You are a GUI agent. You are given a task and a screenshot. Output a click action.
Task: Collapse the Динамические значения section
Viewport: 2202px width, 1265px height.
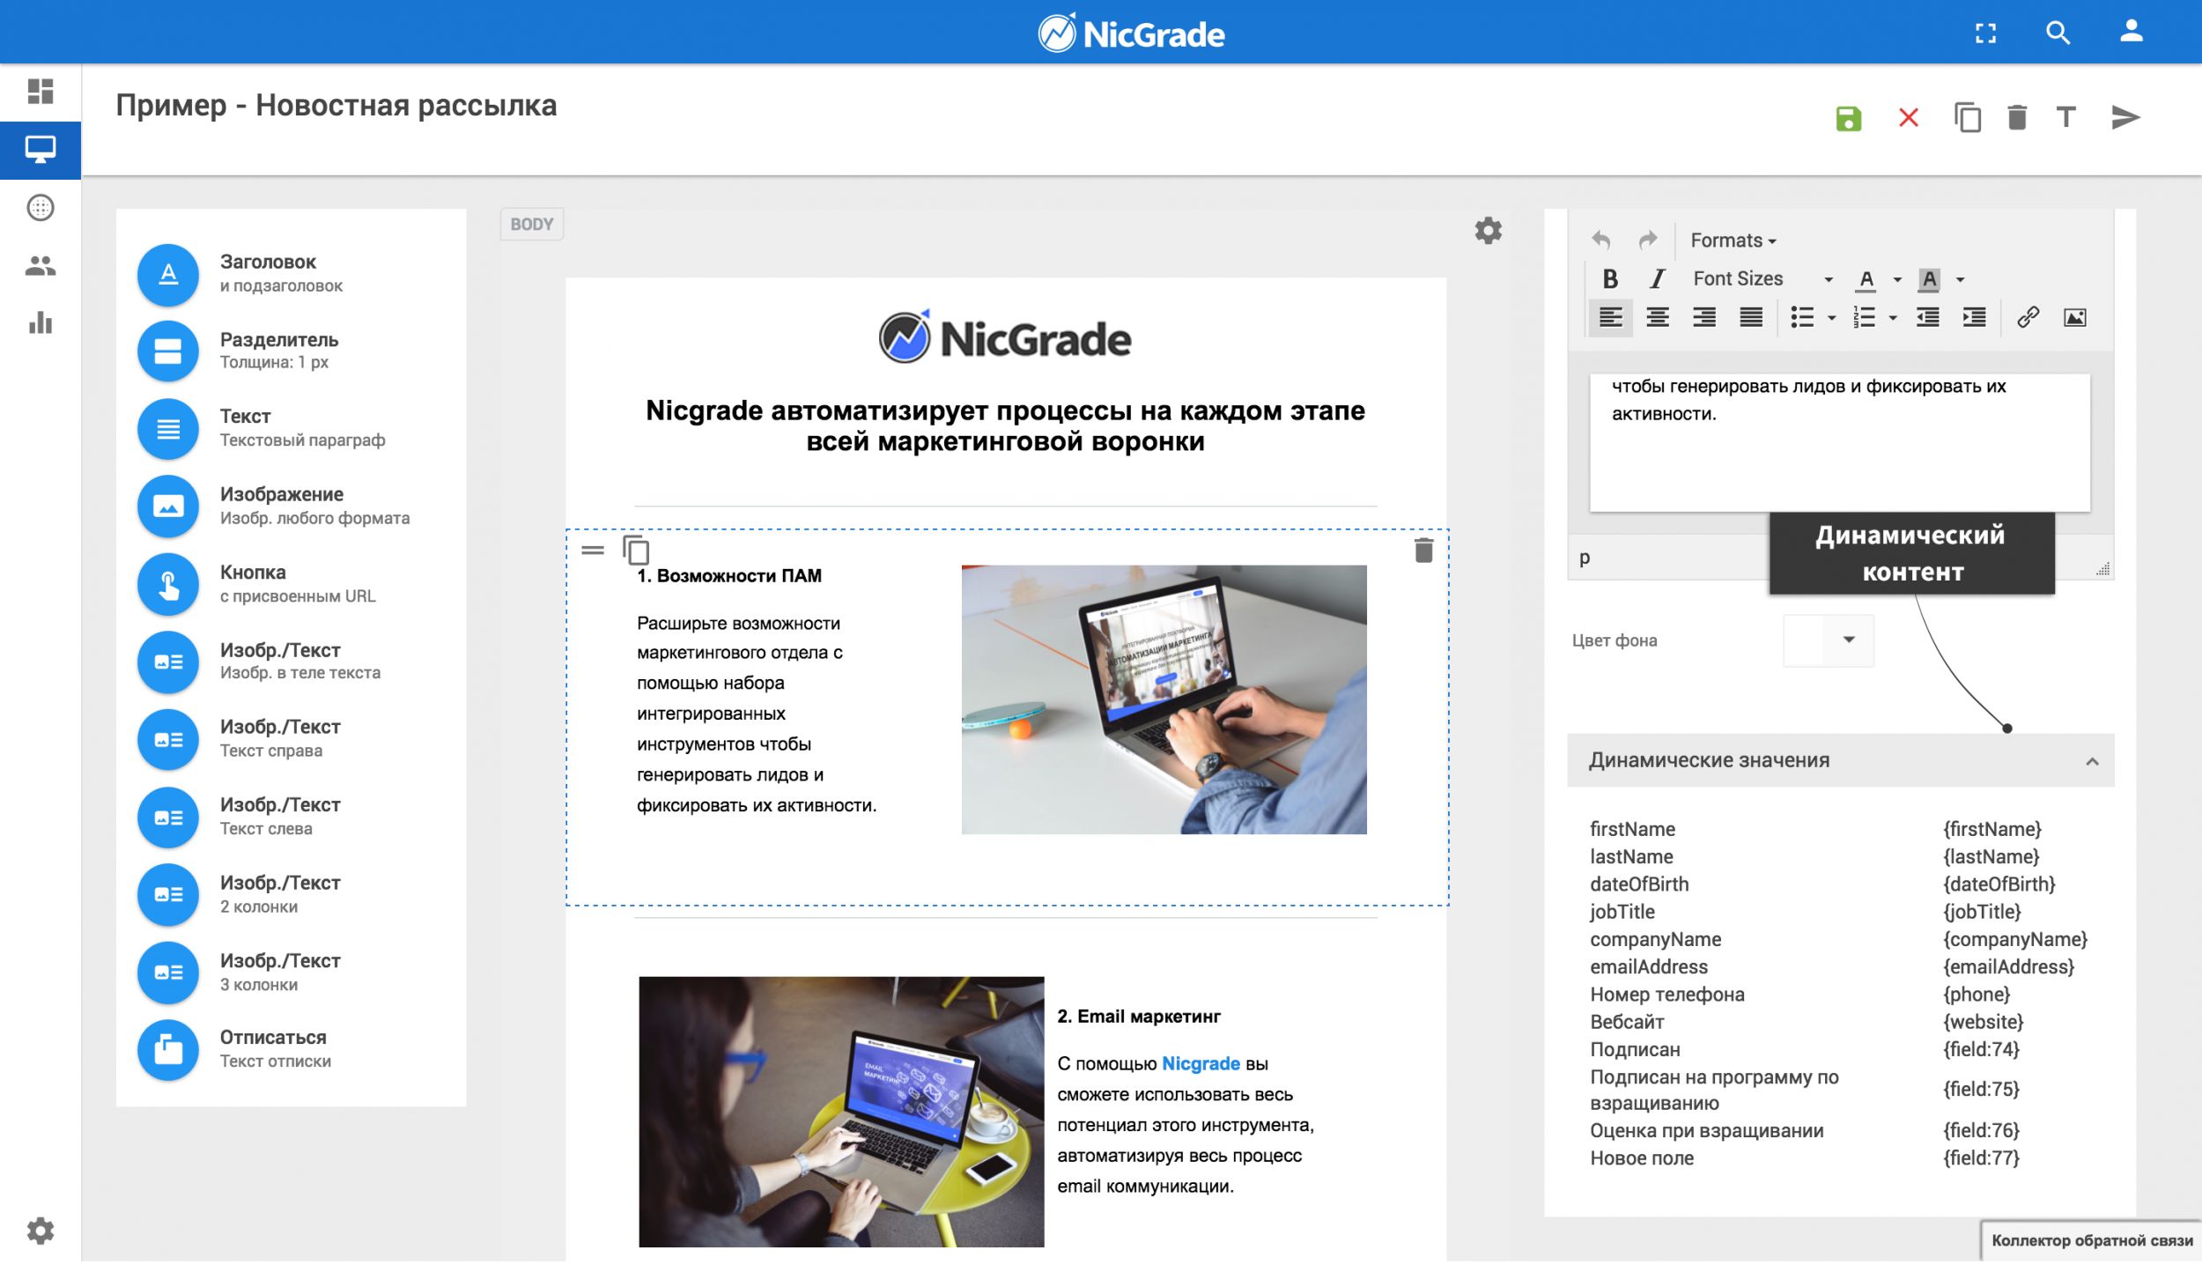2092,761
